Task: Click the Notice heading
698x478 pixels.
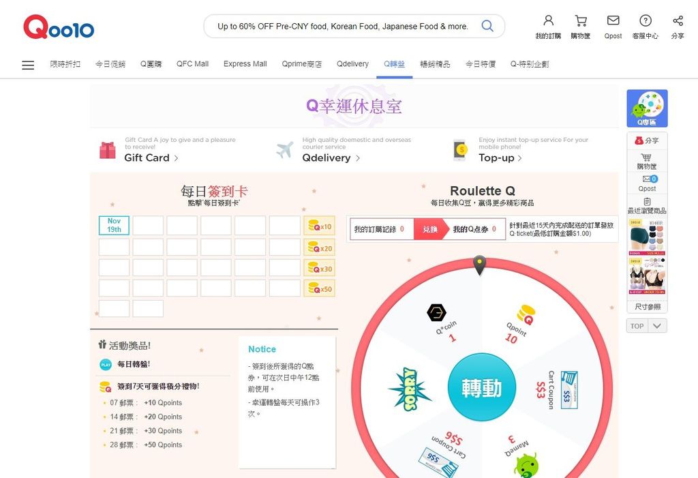Action: (x=262, y=349)
